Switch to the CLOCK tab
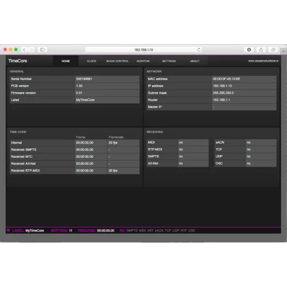The width and height of the screenshot is (287, 287). [x=91, y=61]
